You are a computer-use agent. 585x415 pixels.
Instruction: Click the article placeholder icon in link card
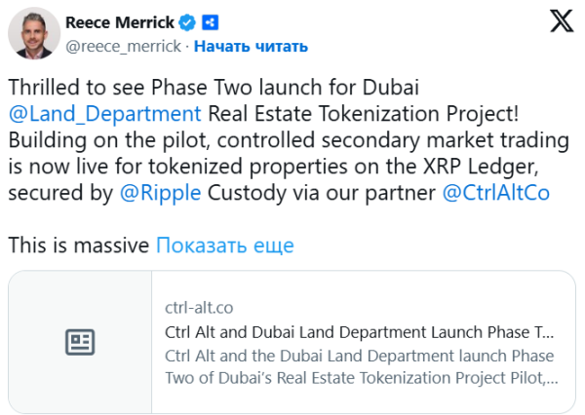(80, 342)
